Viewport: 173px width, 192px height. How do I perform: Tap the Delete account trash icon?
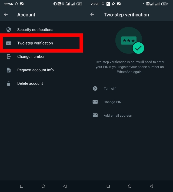(x=9, y=84)
